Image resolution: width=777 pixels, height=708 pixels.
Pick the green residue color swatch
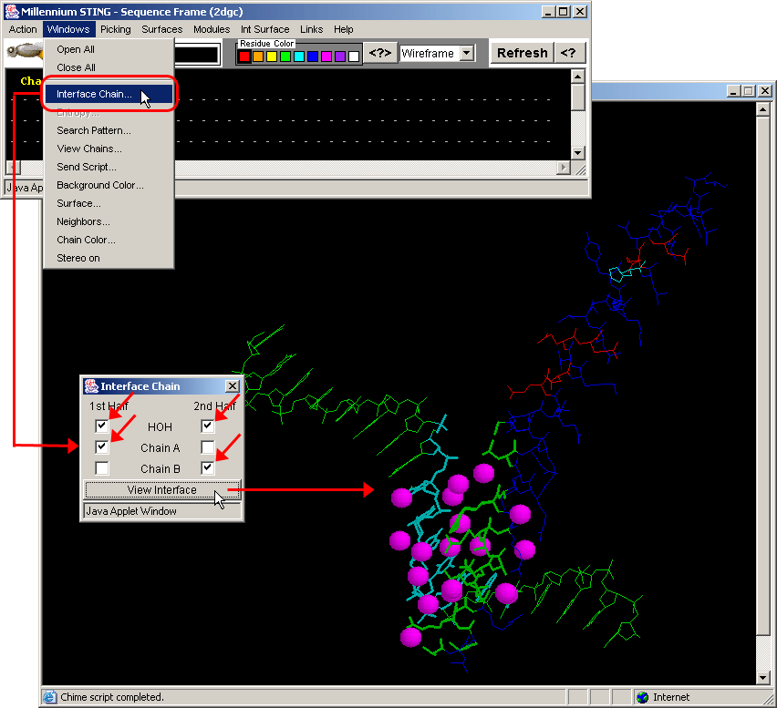click(285, 56)
